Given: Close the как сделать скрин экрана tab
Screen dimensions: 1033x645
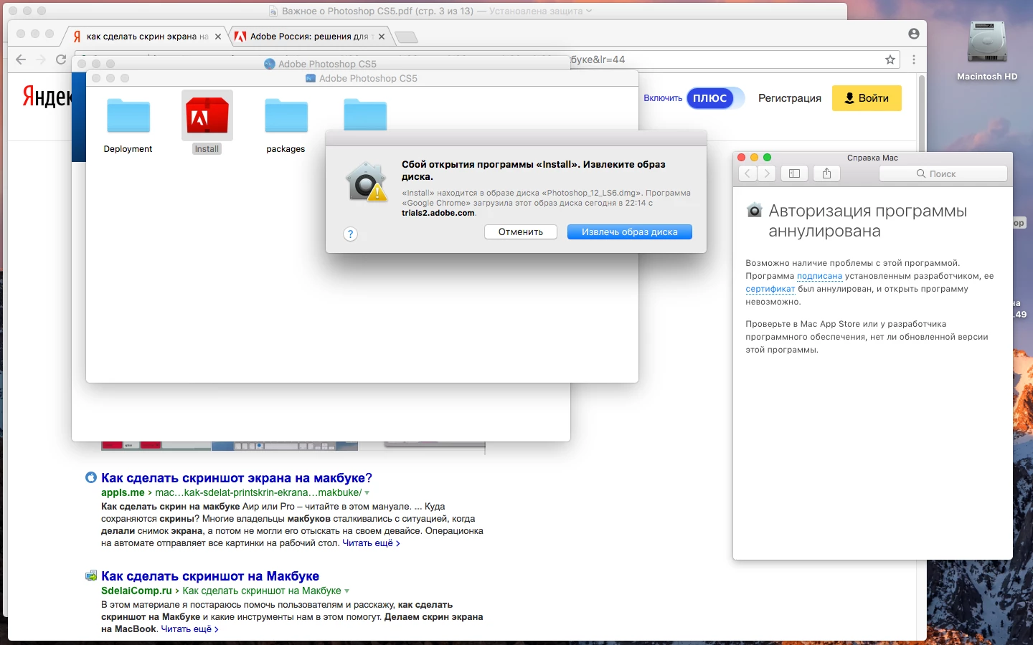Looking at the screenshot, I should pyautogui.click(x=218, y=37).
